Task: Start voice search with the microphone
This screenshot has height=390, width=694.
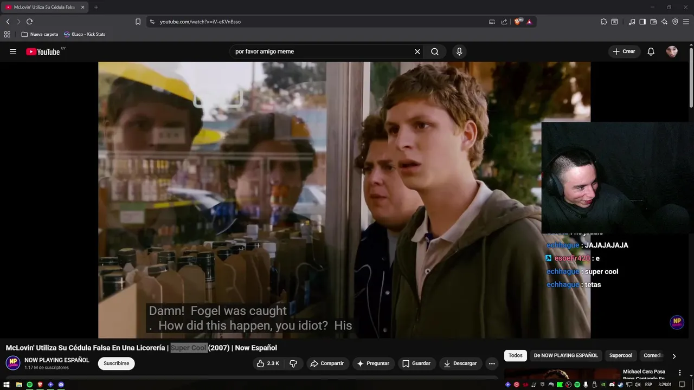Action: tap(459, 51)
